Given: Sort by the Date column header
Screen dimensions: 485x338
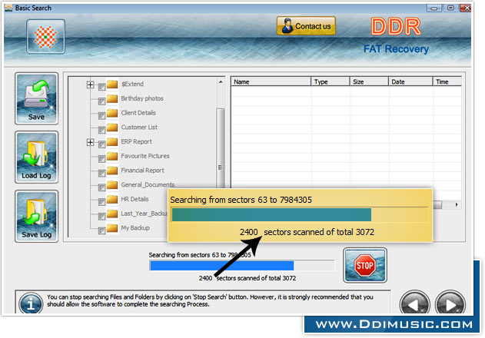Looking at the screenshot, I should click(410, 81).
